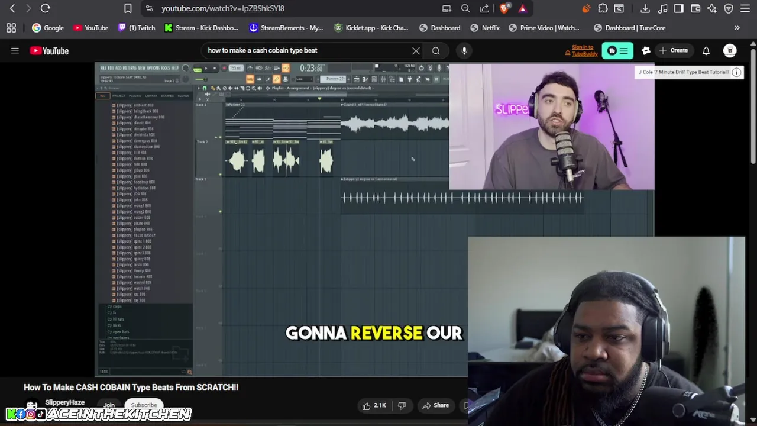Toggle the browser sidebar panel icon

tap(679, 8)
